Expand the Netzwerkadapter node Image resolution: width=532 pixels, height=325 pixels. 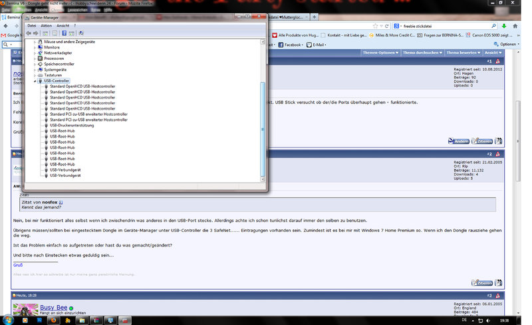coord(35,53)
